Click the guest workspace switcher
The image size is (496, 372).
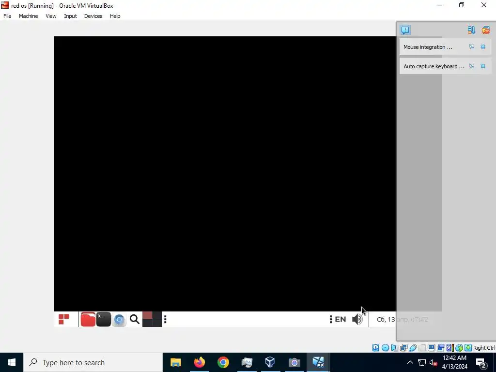152,319
